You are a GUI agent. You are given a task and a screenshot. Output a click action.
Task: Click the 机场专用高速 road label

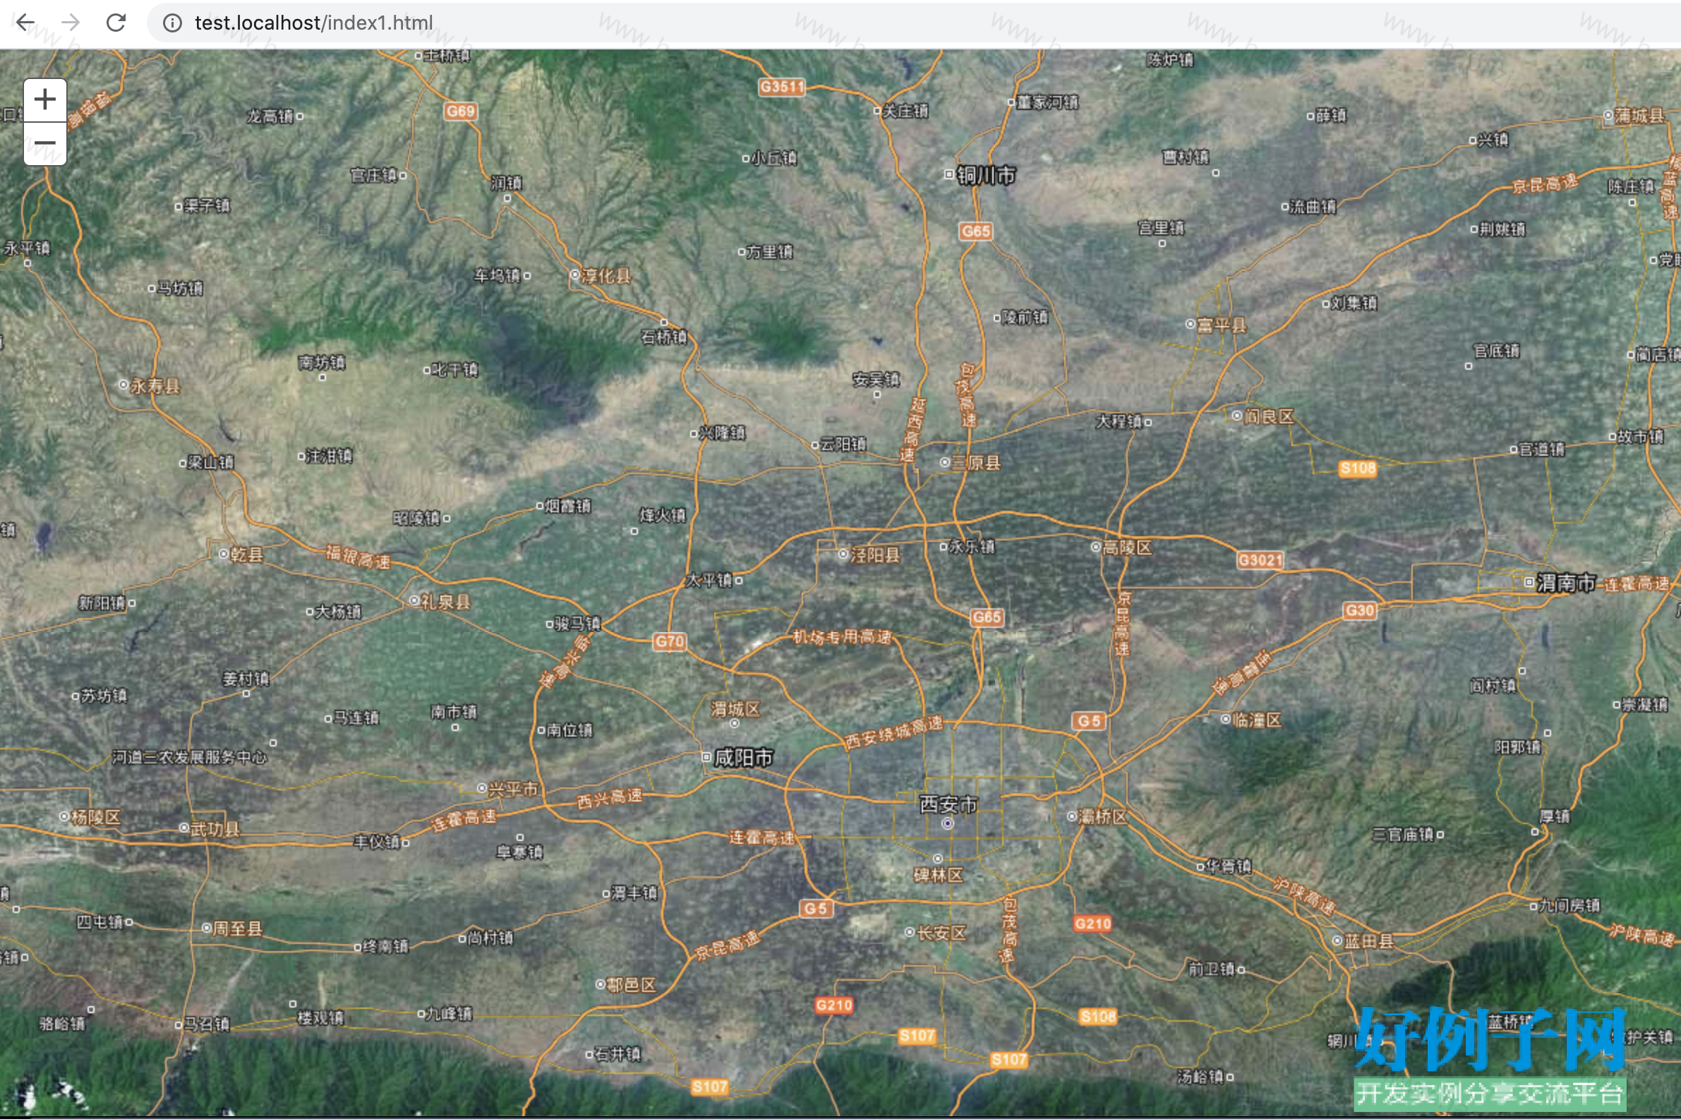[843, 636]
